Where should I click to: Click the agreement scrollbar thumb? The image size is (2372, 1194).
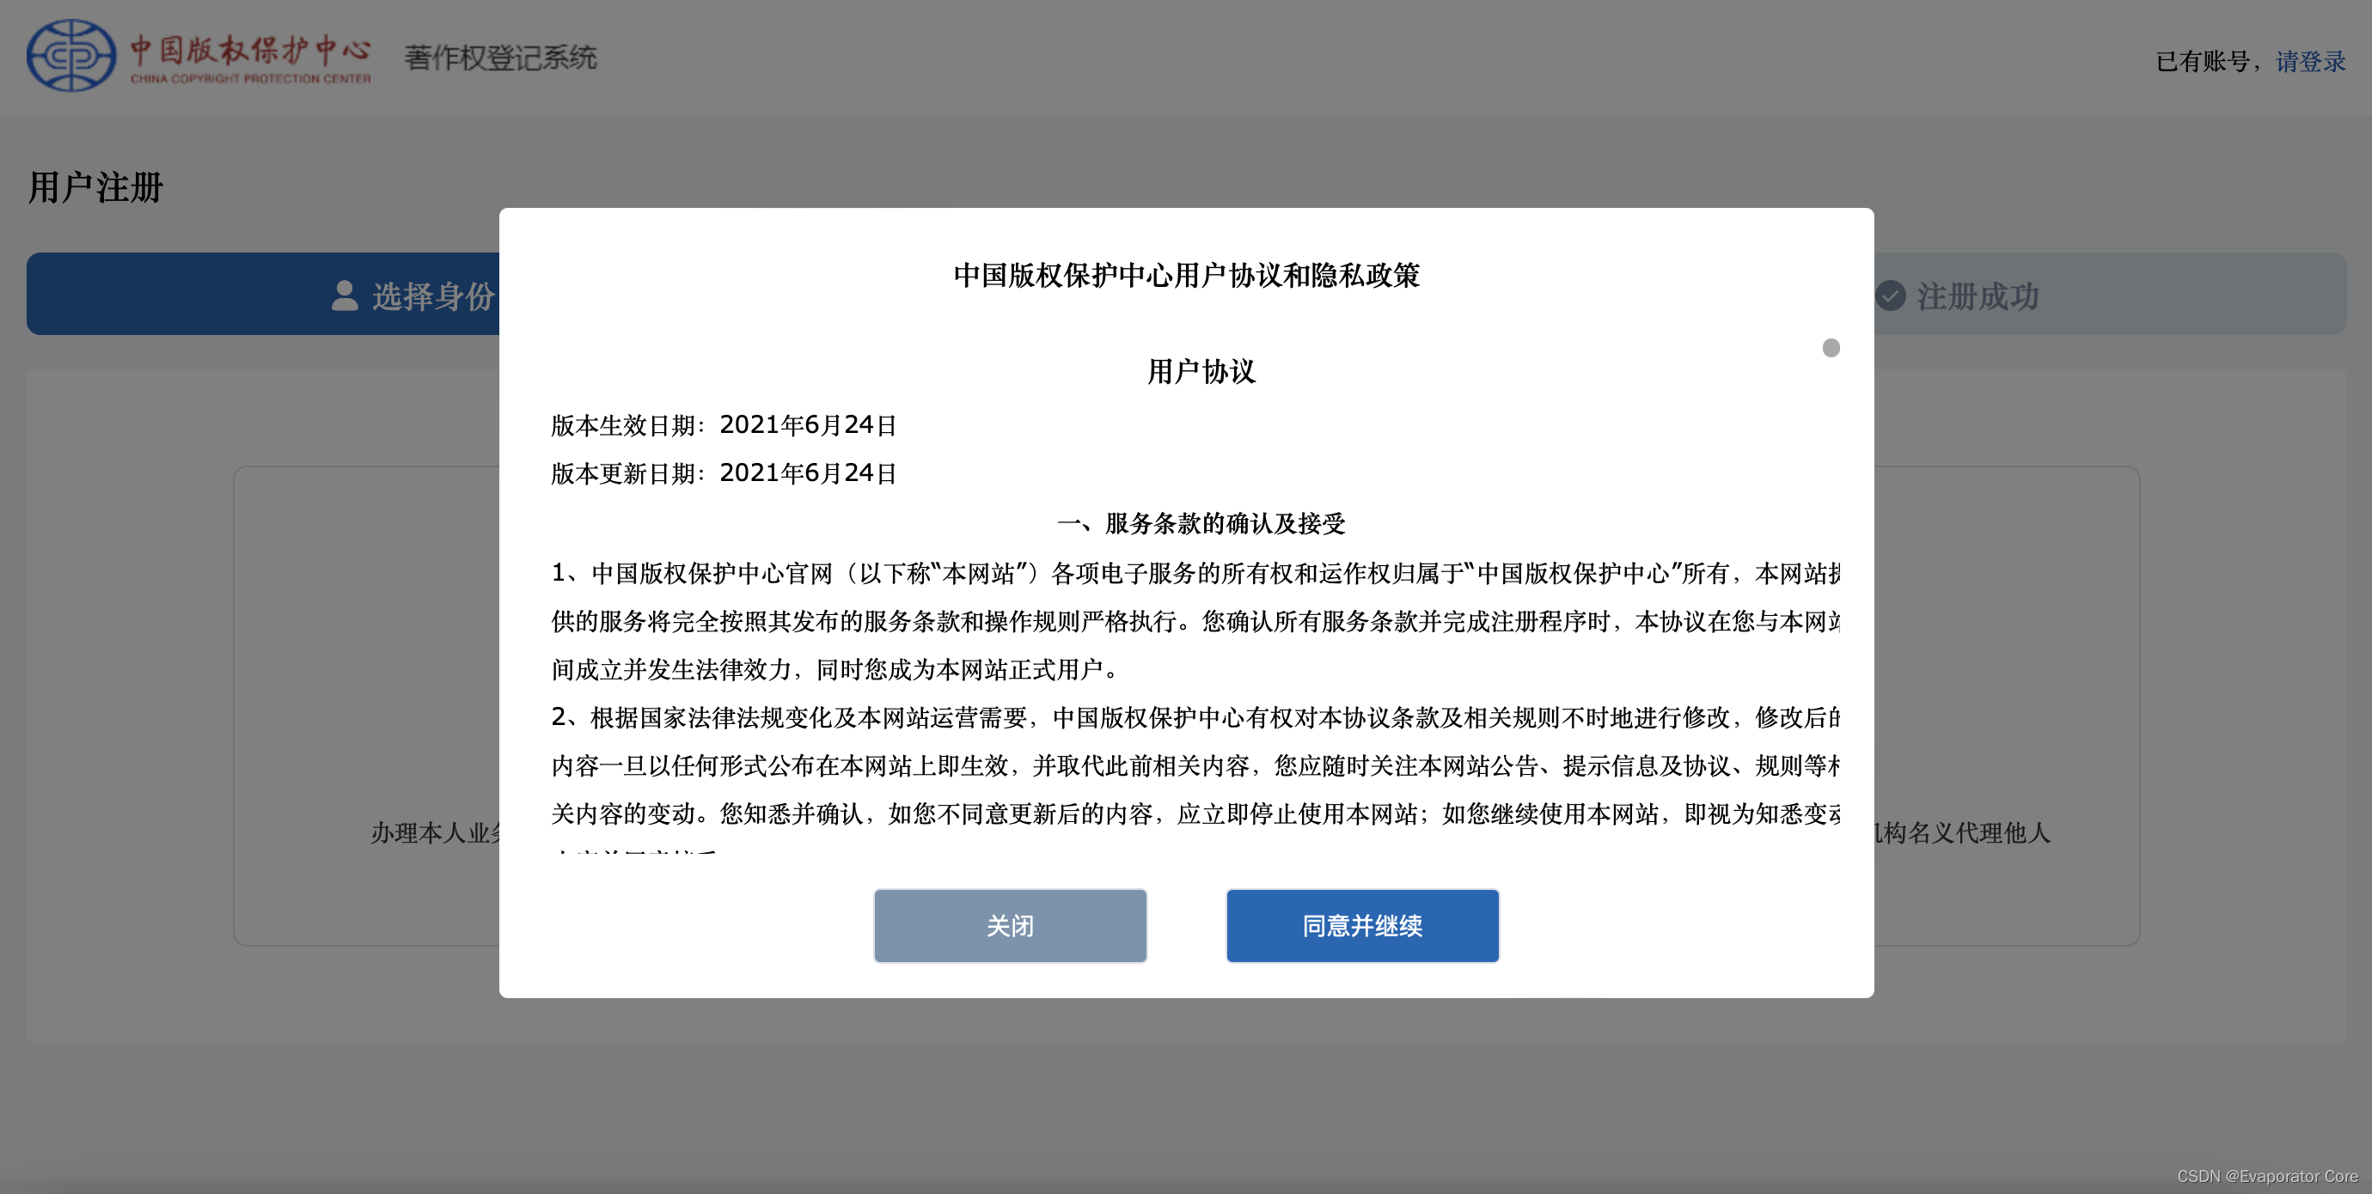click(1831, 347)
